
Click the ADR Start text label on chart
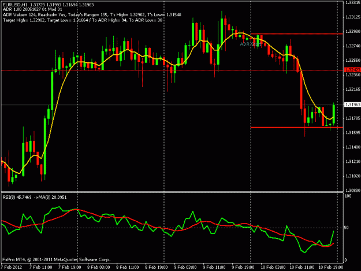[x=250, y=44]
